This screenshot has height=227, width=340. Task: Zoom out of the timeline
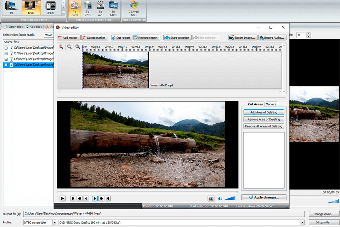(x=69, y=46)
